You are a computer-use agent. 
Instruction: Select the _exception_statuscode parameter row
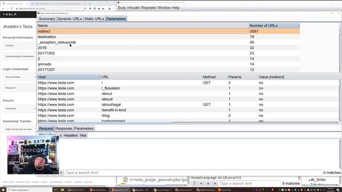[x=168, y=42]
